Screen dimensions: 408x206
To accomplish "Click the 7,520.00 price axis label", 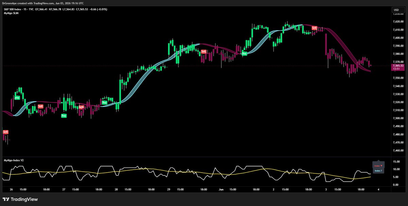I will [398, 102].
